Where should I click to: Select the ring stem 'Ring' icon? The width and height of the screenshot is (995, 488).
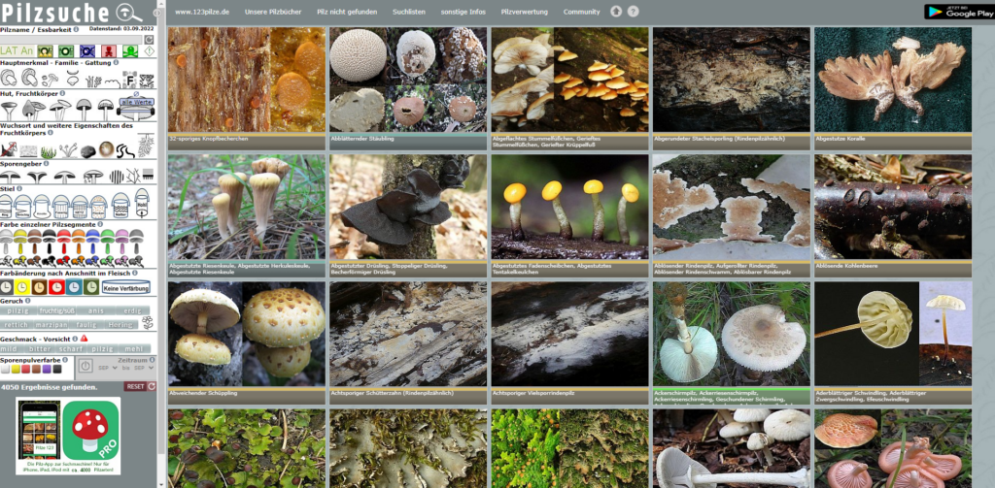click(x=7, y=206)
